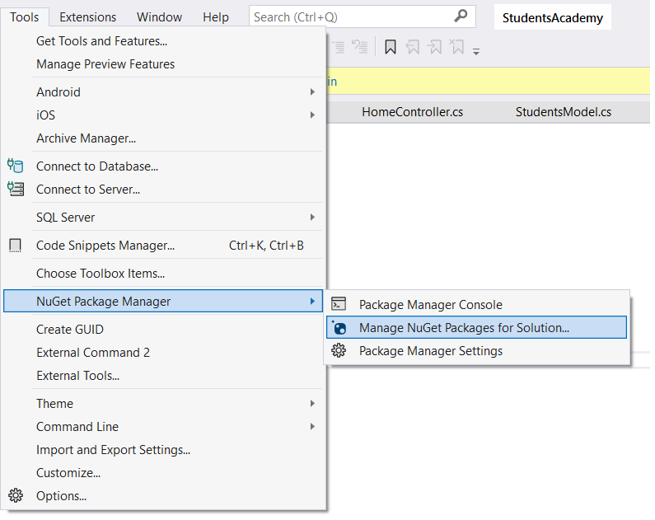Click the link text in yellow notification bar
The width and height of the screenshot is (655, 520).
(x=332, y=82)
